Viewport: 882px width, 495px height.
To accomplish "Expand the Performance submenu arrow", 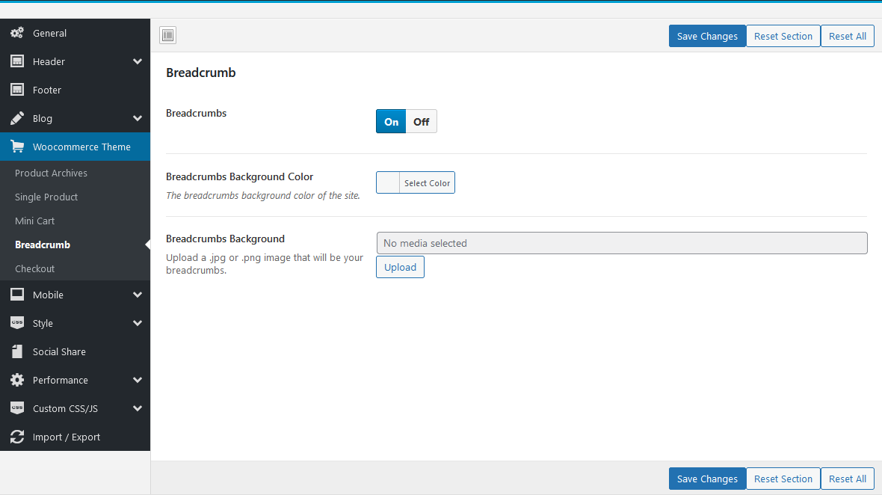I will [138, 380].
